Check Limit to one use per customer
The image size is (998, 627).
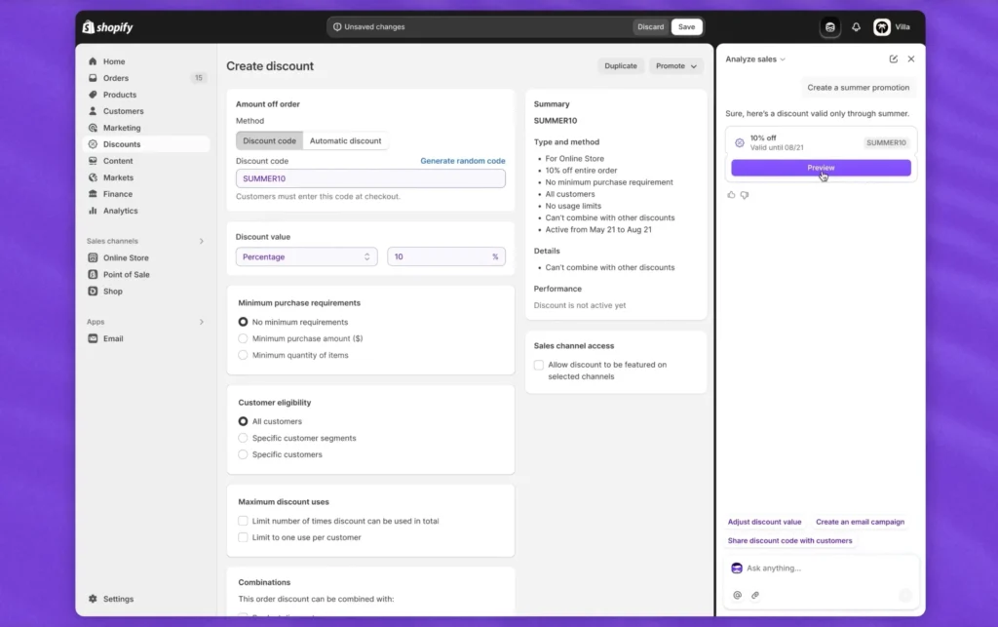point(243,537)
